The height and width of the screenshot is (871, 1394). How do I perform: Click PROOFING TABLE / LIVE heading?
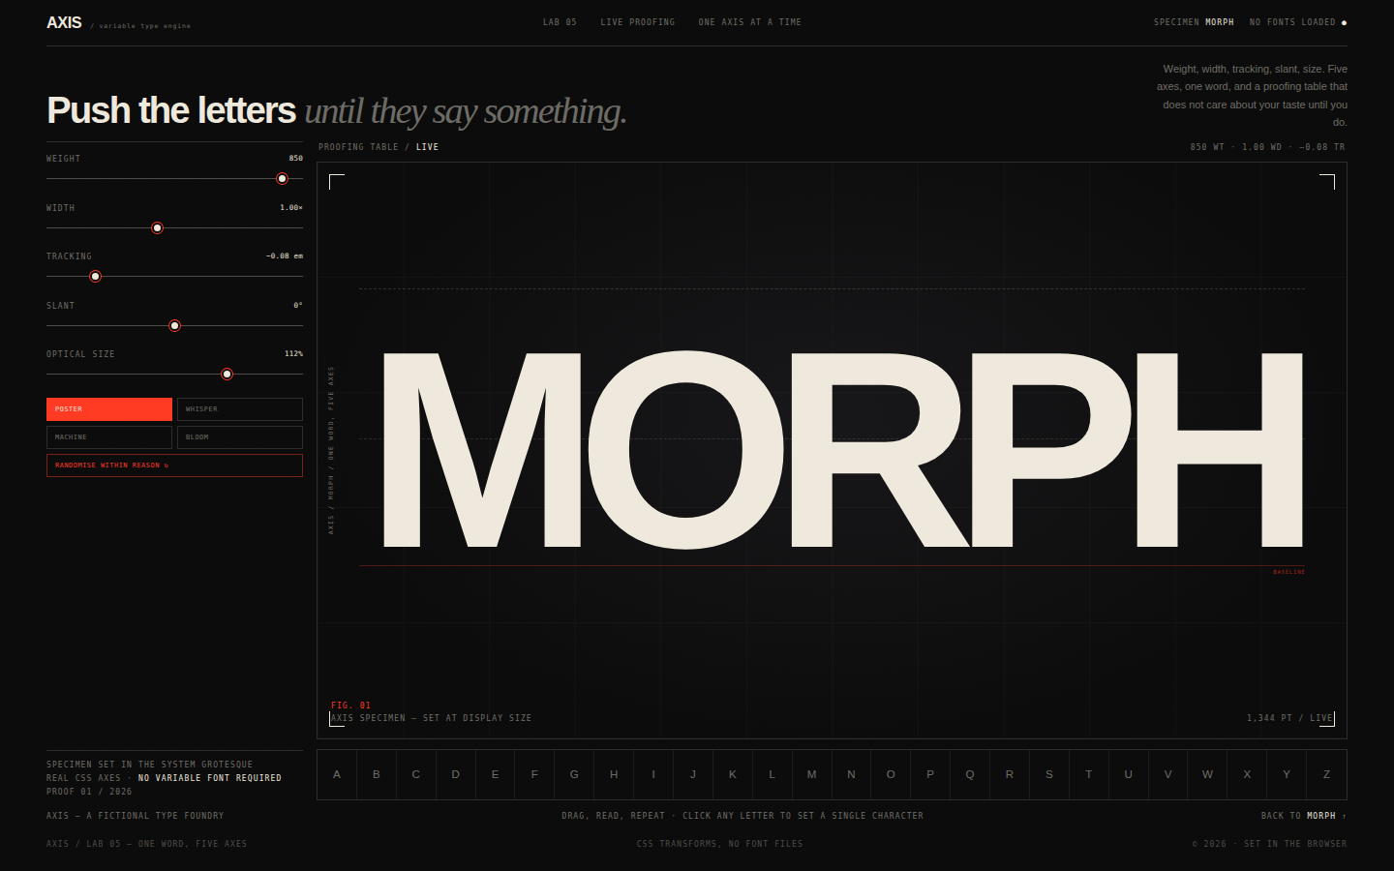(x=379, y=147)
